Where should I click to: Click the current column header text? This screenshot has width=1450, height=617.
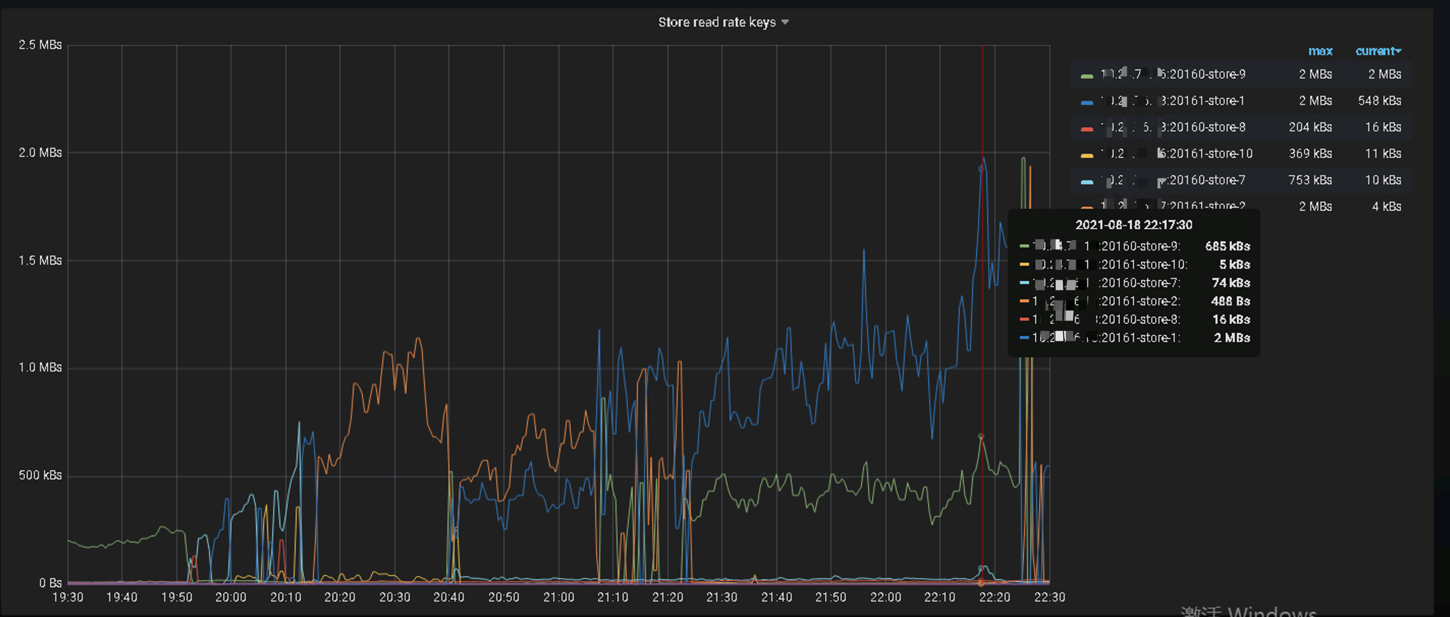click(1374, 51)
